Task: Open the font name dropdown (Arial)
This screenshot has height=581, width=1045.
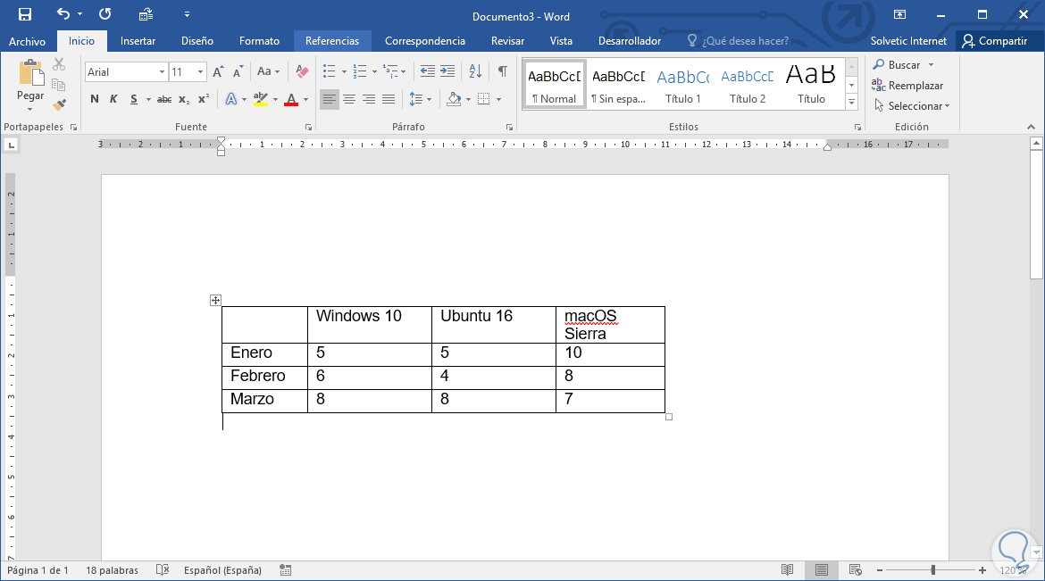Action: tap(162, 72)
